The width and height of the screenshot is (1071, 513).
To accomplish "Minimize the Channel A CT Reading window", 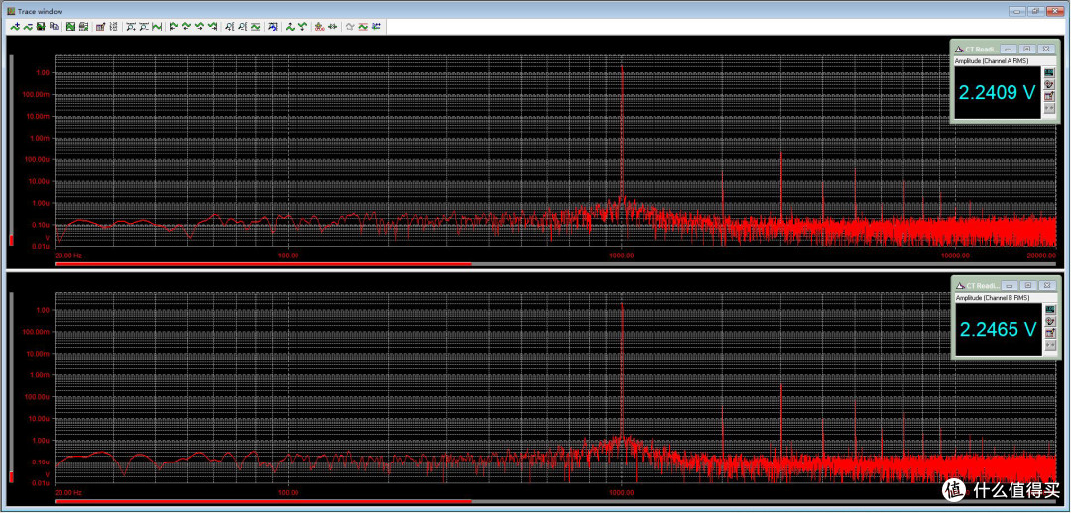I will pos(1009,50).
